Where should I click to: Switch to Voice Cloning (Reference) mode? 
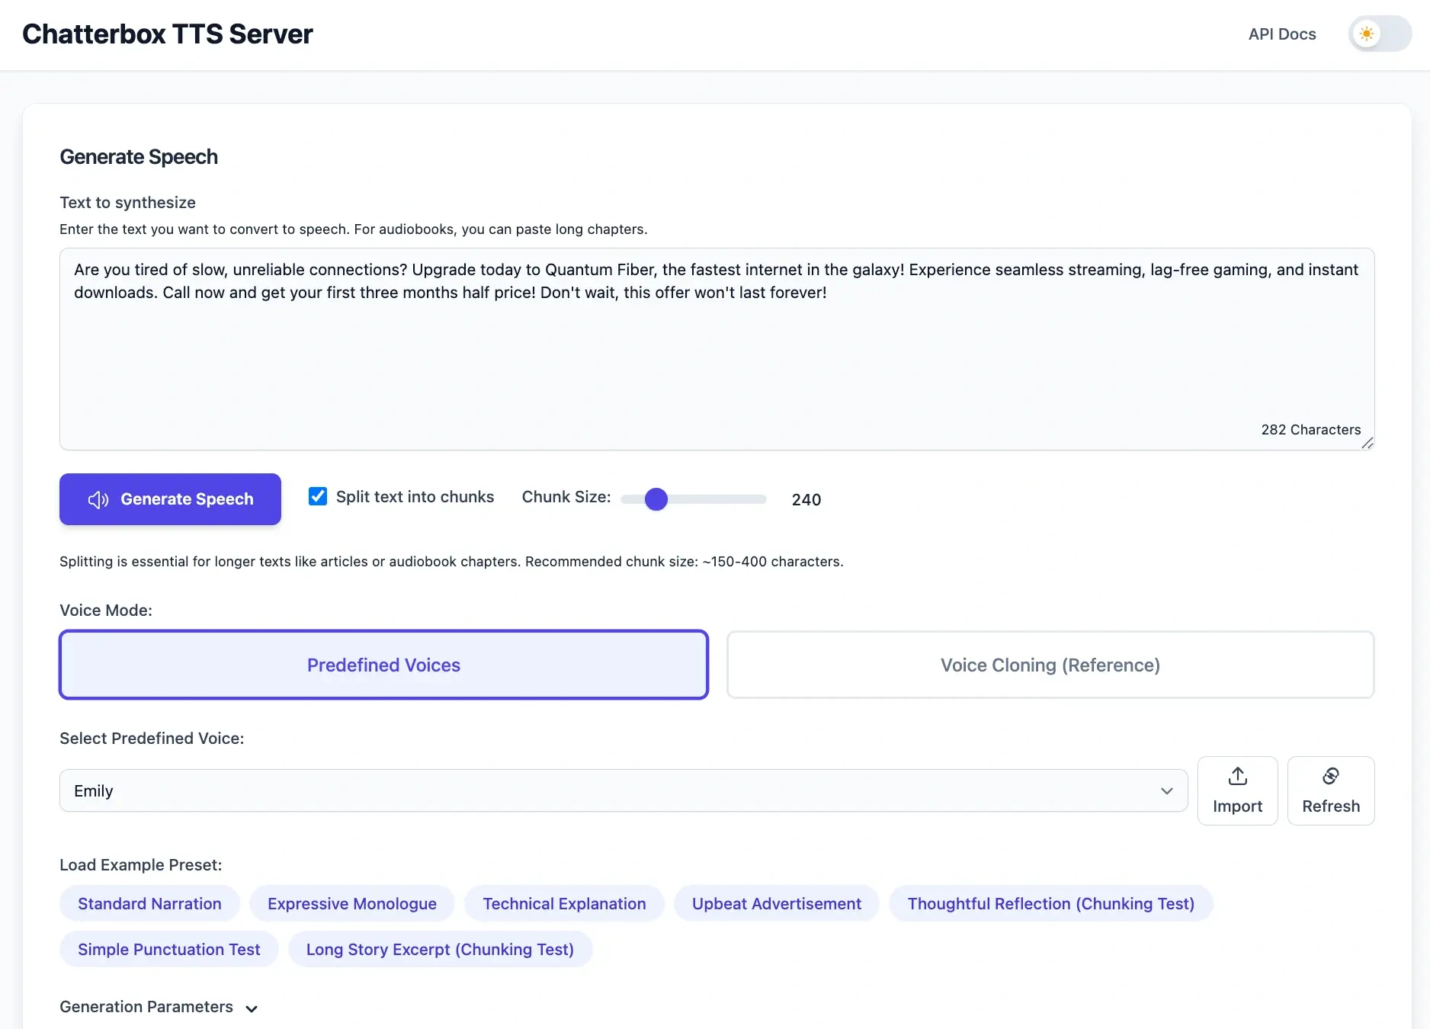1050,665
